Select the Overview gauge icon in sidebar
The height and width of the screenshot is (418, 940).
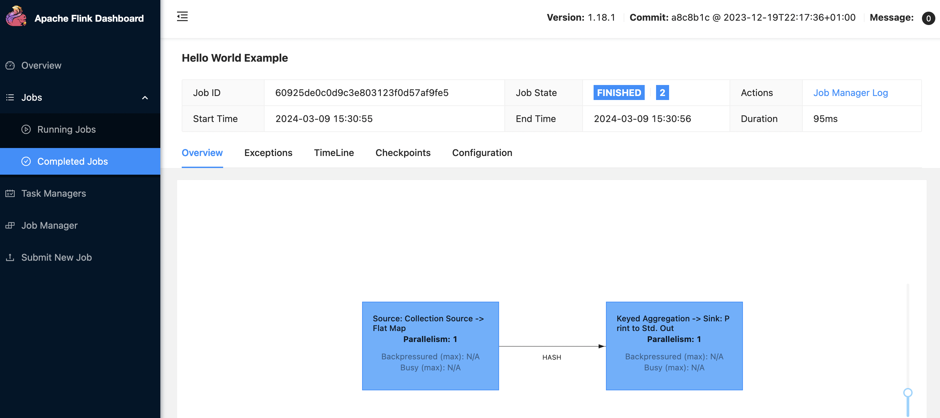[10, 65]
